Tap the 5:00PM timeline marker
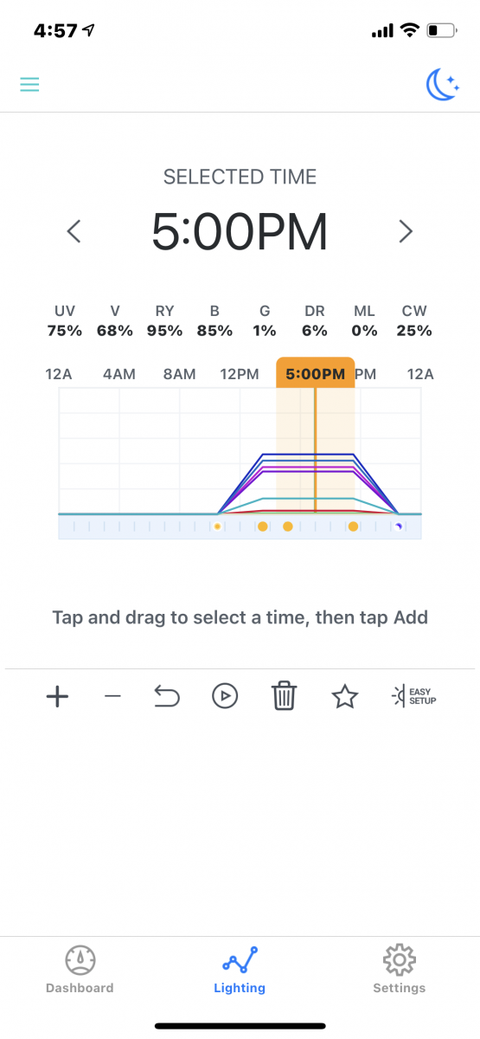Screen dimensions: 480x1039 pos(315,374)
